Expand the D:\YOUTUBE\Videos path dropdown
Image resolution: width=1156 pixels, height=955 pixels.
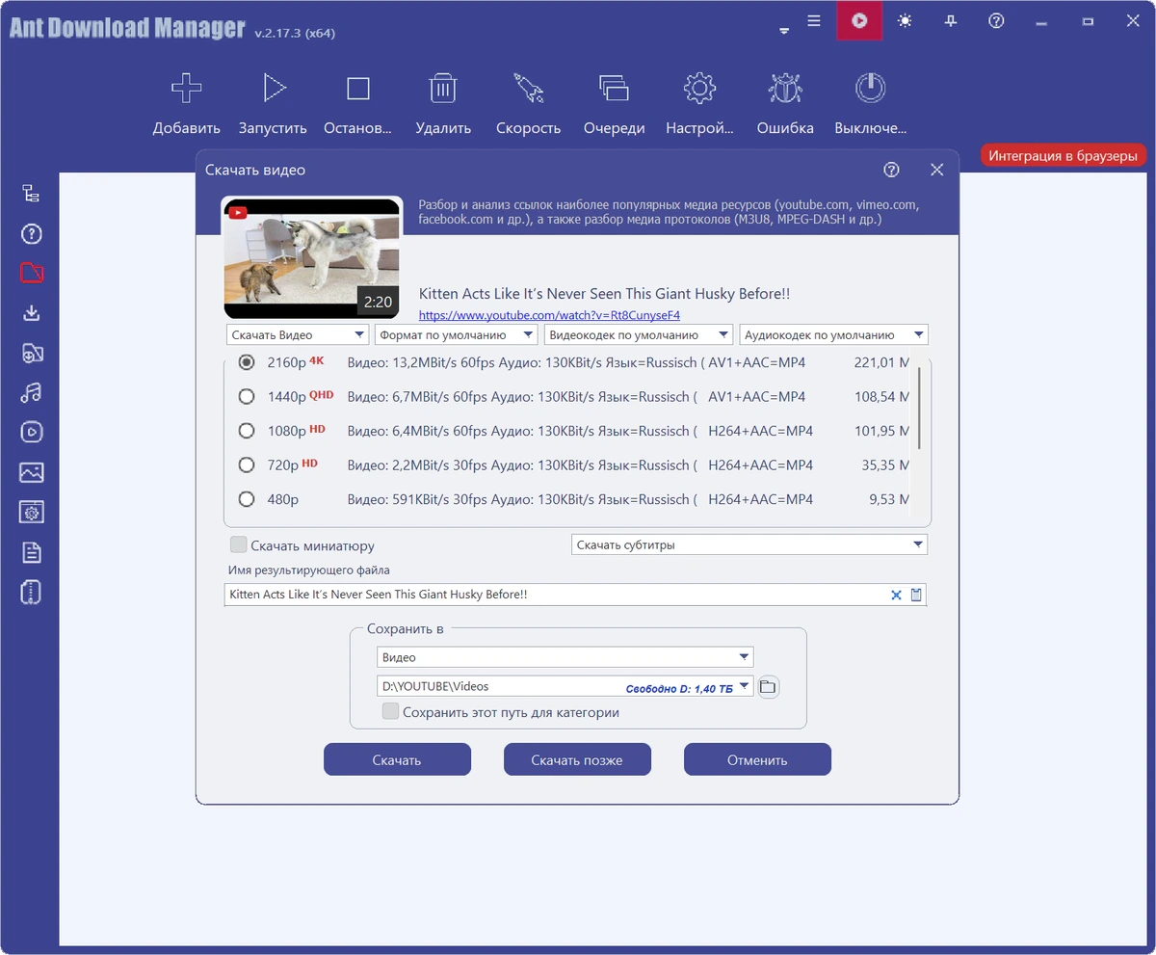744,687
